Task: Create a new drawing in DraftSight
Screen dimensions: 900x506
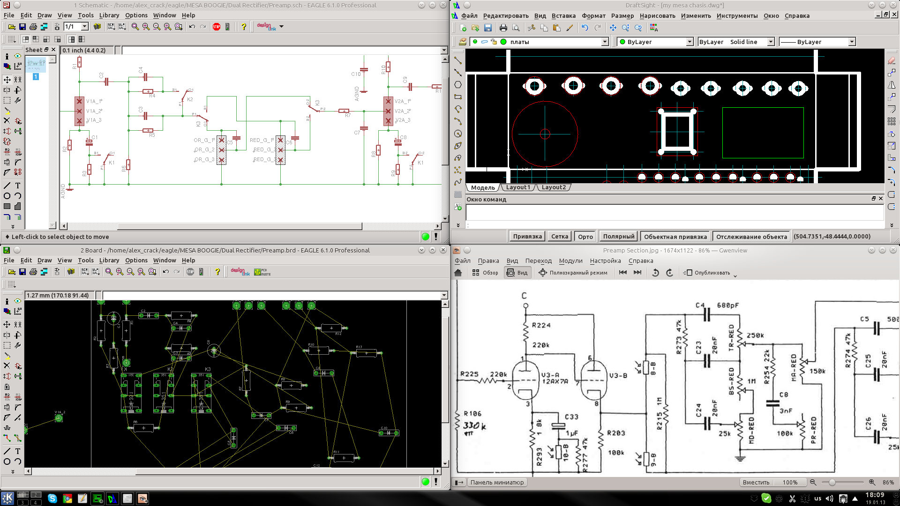Action: pyautogui.click(x=463, y=28)
